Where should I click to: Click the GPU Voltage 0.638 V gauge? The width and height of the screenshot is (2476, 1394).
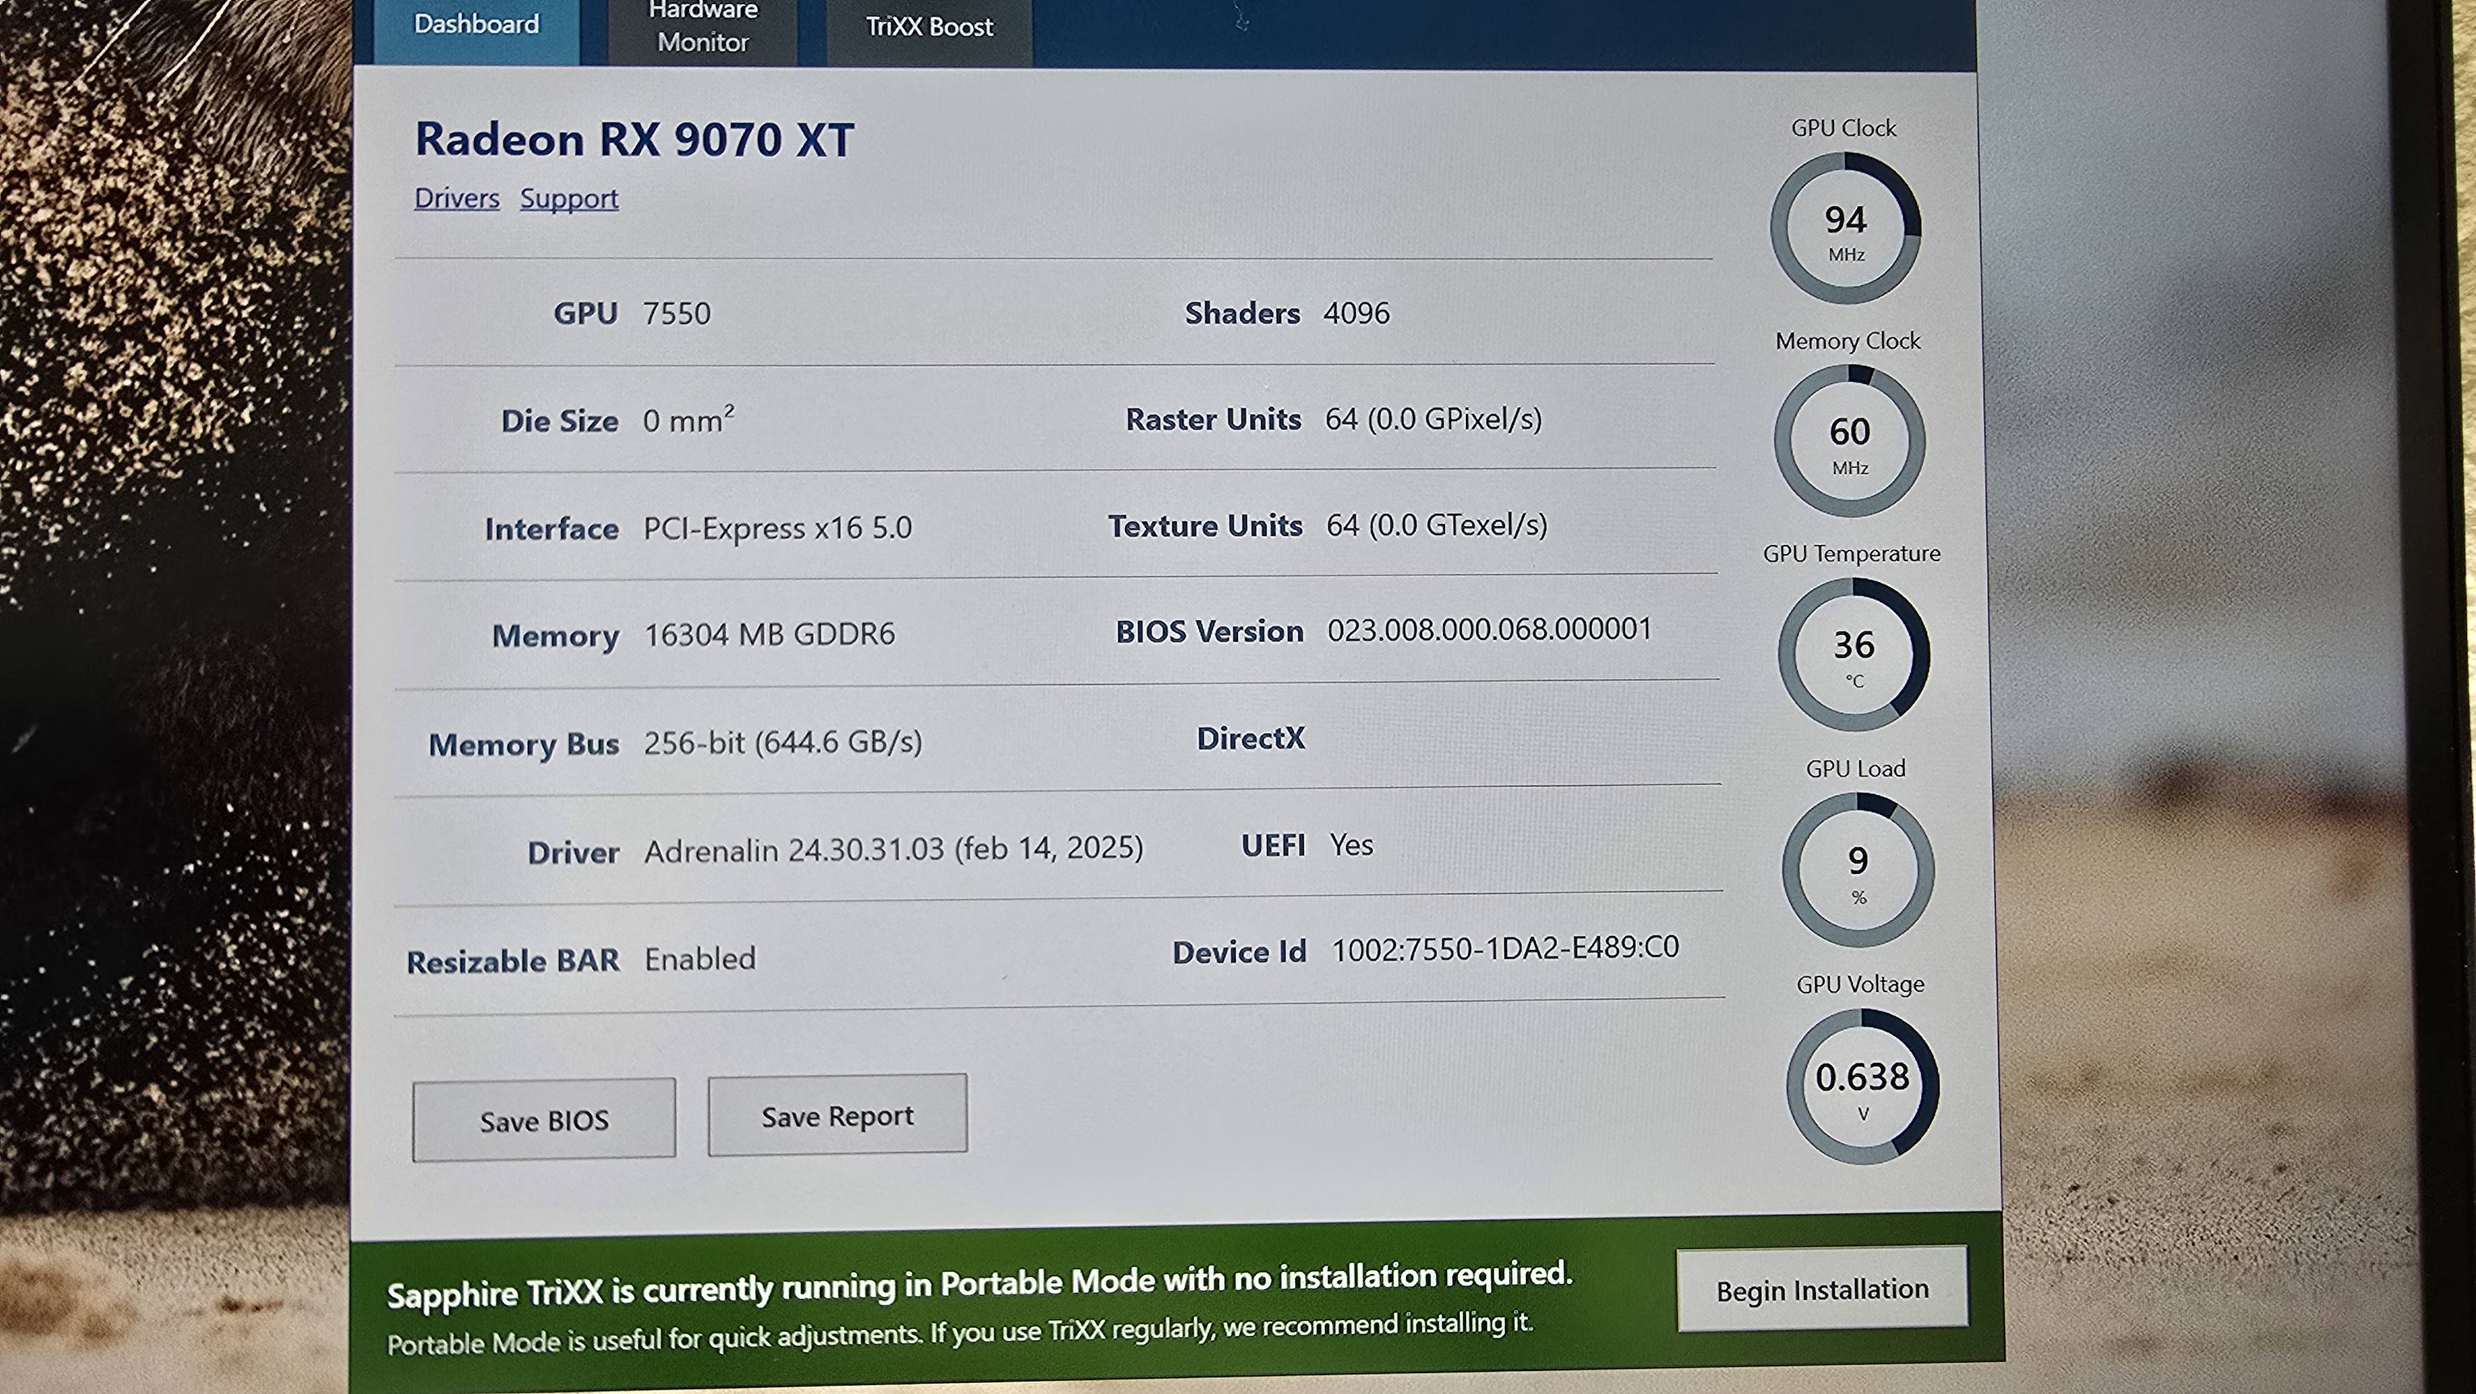pos(1863,1087)
